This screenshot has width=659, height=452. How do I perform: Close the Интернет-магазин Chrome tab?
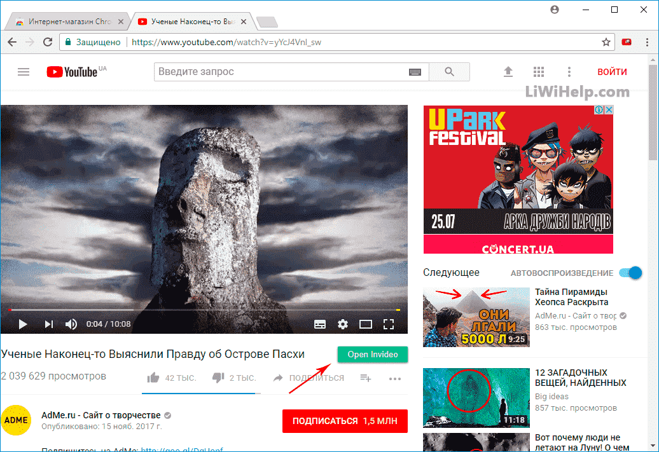pos(121,22)
